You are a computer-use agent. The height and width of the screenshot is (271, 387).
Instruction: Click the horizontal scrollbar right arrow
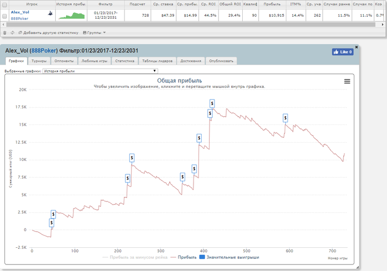(383, 25)
